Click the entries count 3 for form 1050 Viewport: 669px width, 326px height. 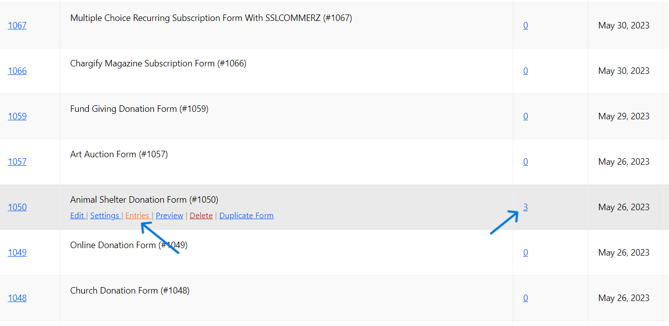(x=525, y=207)
